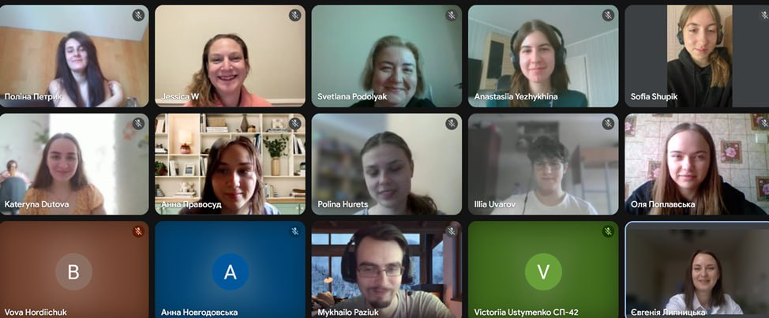Click muted mic icon on Анна Правосуд tile
This screenshot has width=769, height=318.
(x=294, y=123)
